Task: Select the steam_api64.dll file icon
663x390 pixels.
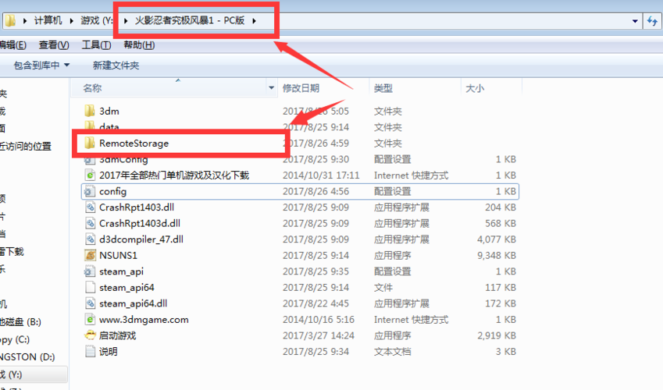Action: pyautogui.click(x=90, y=303)
